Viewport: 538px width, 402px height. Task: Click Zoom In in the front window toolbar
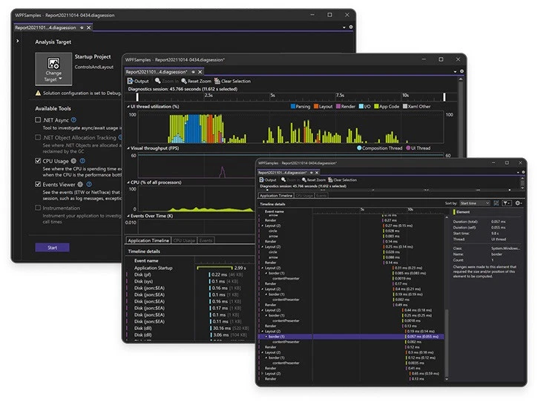tap(290, 179)
